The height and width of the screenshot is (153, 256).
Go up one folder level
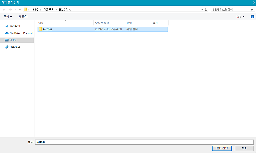click(x=20, y=10)
